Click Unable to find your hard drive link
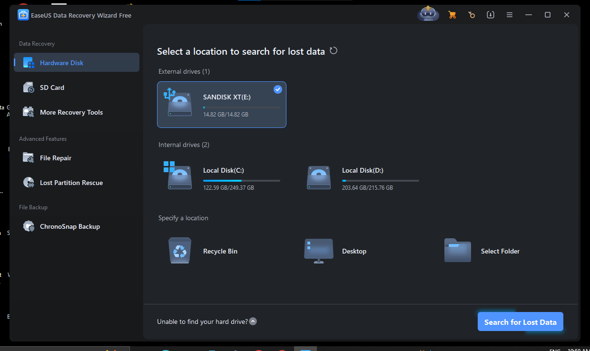Image resolution: width=590 pixels, height=351 pixels. point(202,322)
